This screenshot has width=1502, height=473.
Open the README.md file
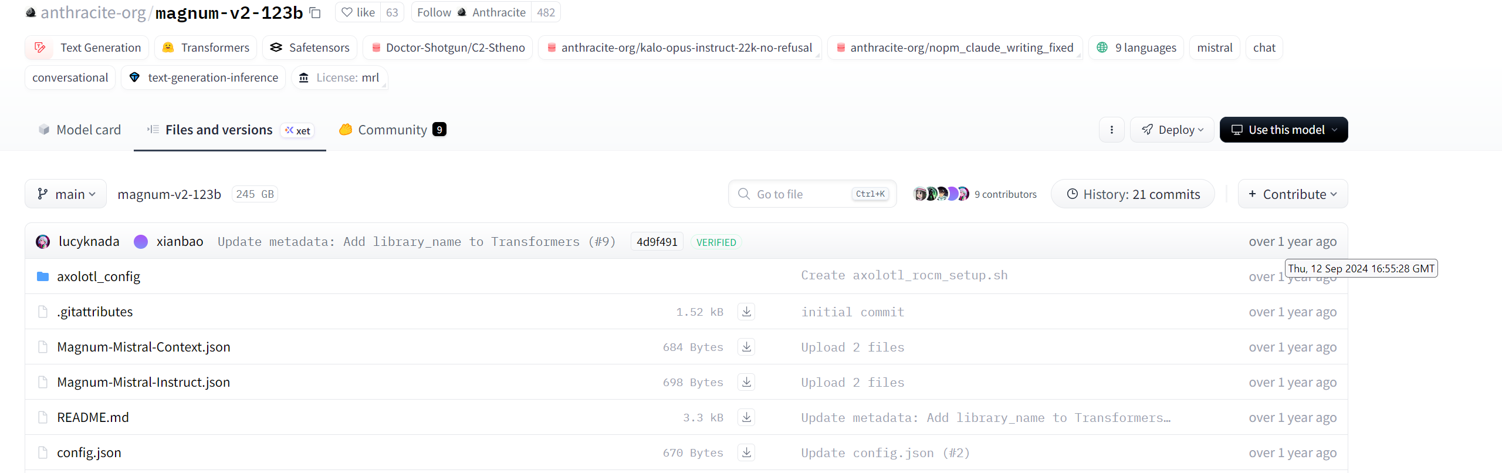click(x=93, y=417)
